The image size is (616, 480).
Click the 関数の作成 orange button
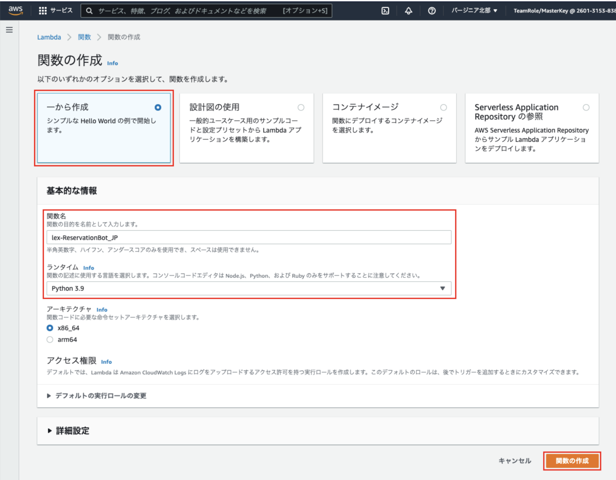(572, 461)
